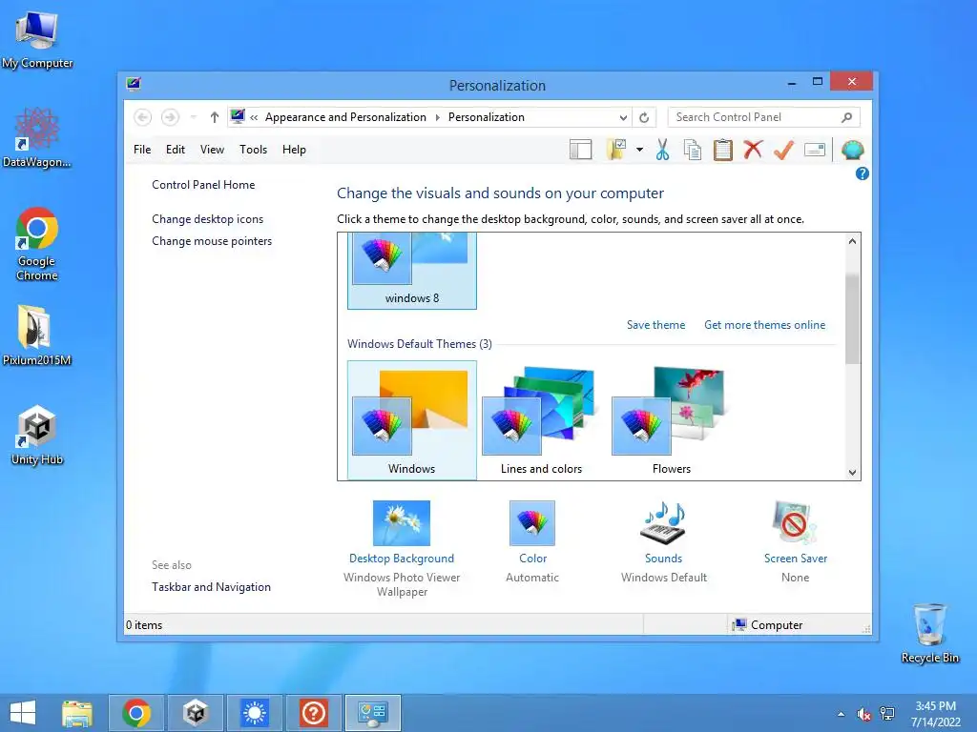
Task: Open Color settings
Action: (x=532, y=559)
